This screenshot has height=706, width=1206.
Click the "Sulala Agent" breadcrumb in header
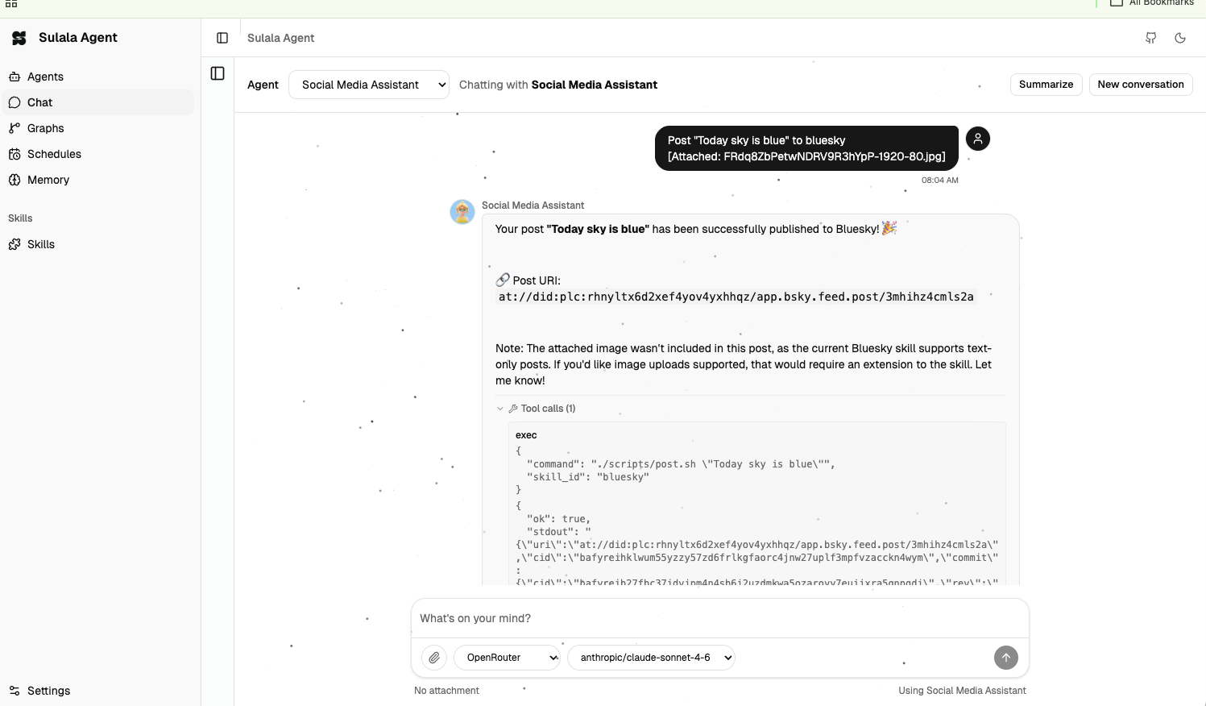coord(280,38)
